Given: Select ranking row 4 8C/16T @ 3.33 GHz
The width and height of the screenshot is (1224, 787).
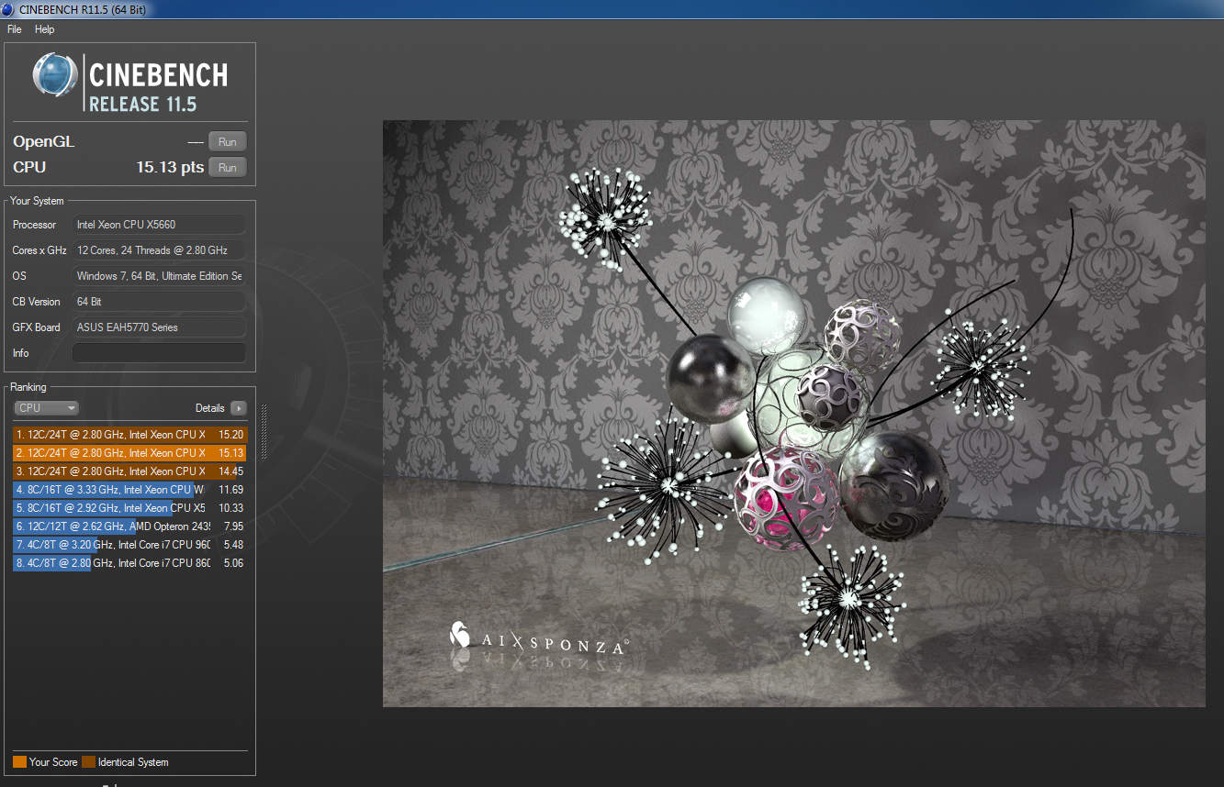Looking at the screenshot, I should coord(129,490).
